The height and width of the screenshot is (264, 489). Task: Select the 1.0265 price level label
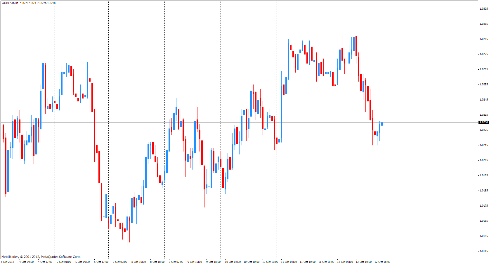tap(484, 69)
